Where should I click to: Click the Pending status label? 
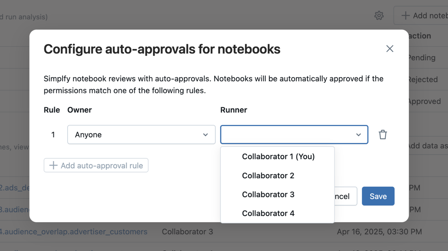[422, 57]
